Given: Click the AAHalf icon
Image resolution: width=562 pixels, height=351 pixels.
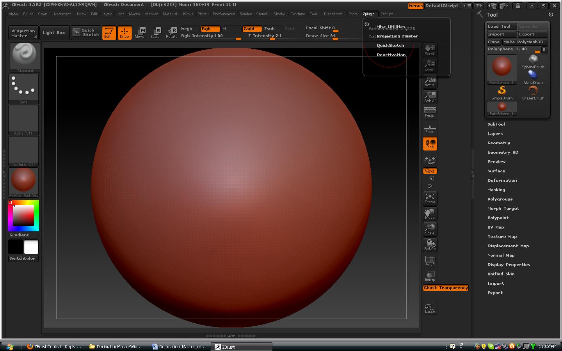Looking at the screenshot, I should click(x=430, y=97).
